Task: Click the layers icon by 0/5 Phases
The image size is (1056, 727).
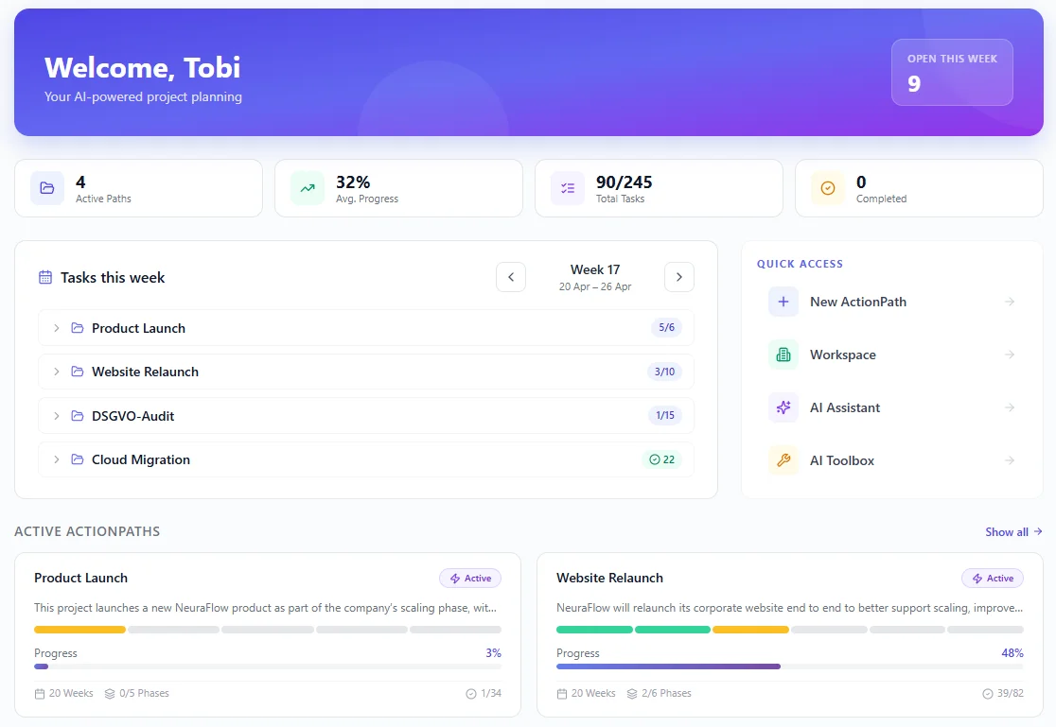Action: click(x=110, y=693)
